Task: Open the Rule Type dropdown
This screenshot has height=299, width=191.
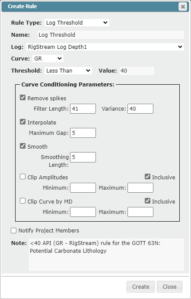Action: click(x=77, y=23)
